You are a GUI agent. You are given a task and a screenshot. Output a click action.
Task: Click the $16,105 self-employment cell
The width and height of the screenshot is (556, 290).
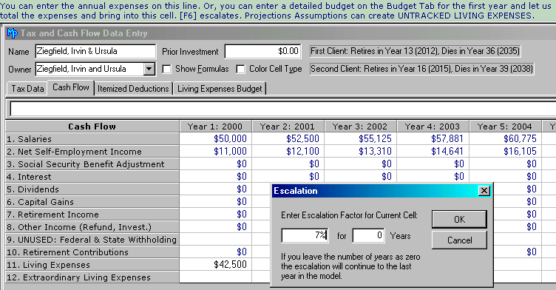click(505, 152)
